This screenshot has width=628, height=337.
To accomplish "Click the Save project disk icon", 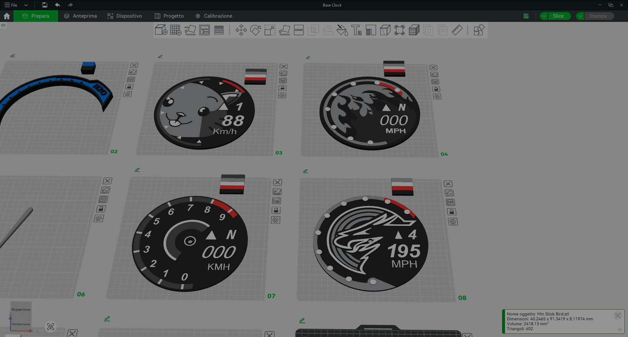I will (45, 5).
